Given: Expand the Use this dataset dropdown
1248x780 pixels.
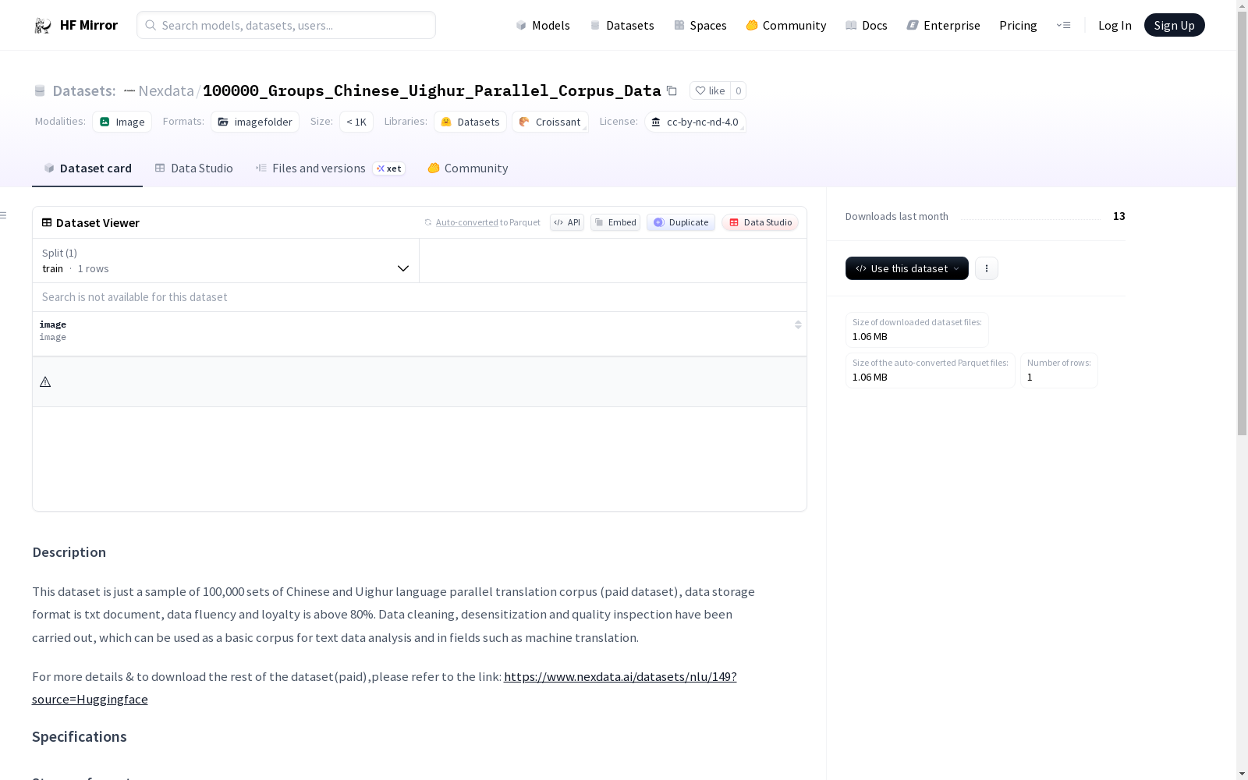Looking at the screenshot, I should coord(907,268).
